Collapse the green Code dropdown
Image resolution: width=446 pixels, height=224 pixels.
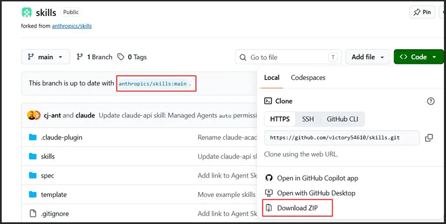coord(418,57)
